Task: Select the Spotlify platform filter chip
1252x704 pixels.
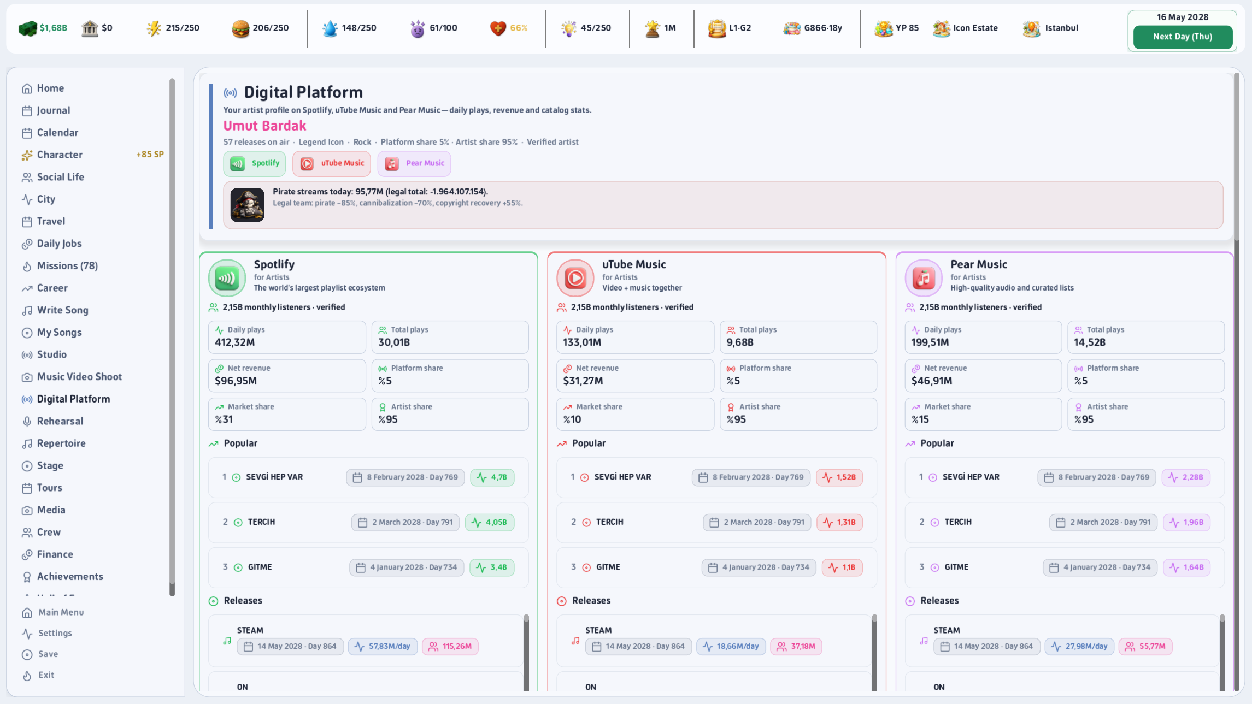Action: [x=254, y=163]
